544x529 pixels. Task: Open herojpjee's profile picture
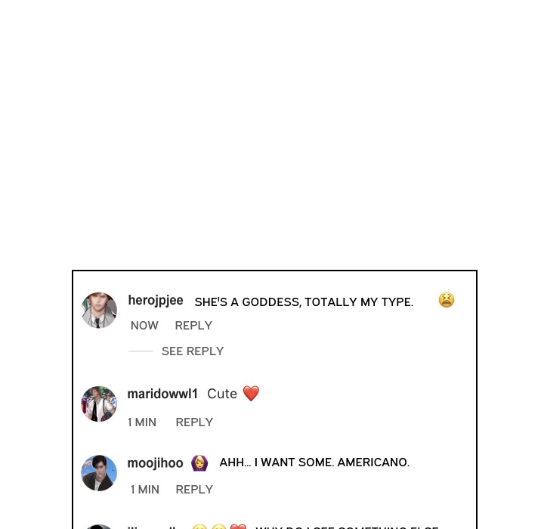coord(99,310)
